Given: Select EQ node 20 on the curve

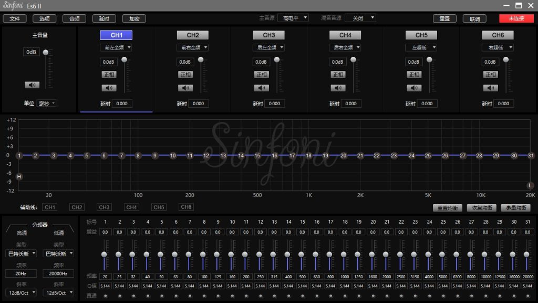Looking at the screenshot, I should 344,156.
